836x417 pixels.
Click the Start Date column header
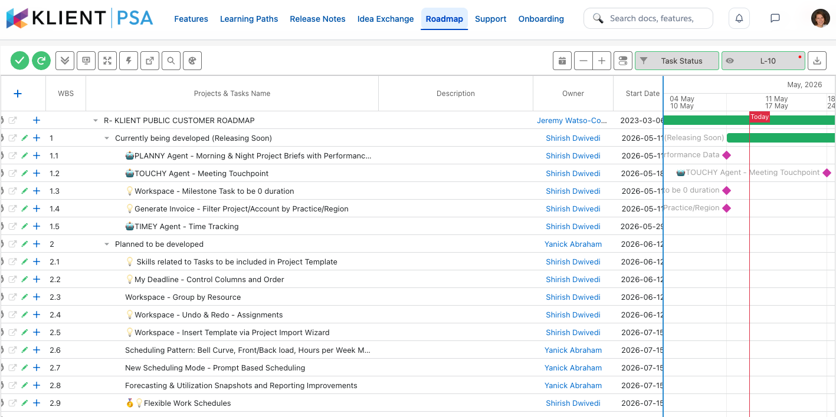pyautogui.click(x=638, y=94)
